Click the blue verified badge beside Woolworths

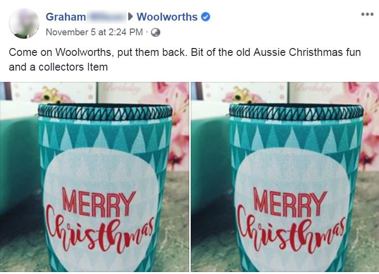click(205, 17)
